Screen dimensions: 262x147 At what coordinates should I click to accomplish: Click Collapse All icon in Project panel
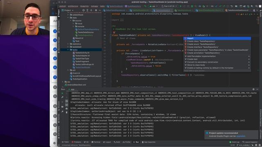(91, 10)
